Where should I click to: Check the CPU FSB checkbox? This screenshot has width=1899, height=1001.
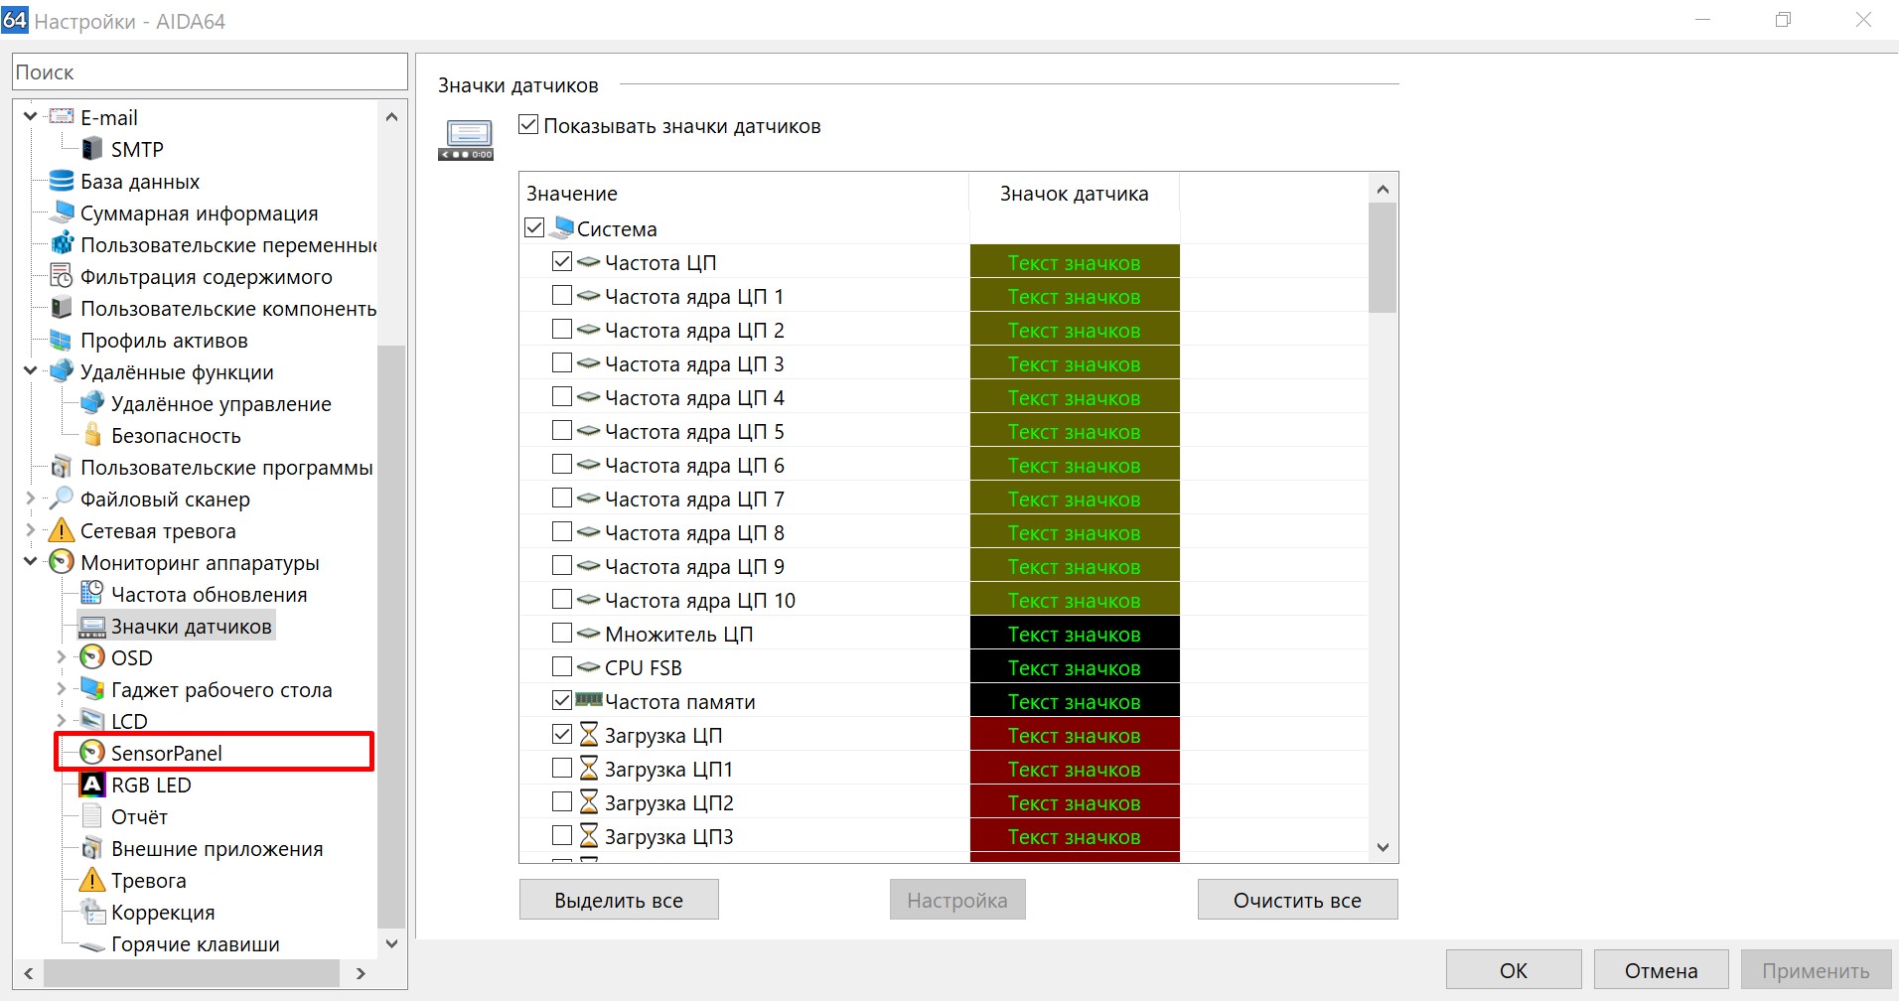click(562, 667)
